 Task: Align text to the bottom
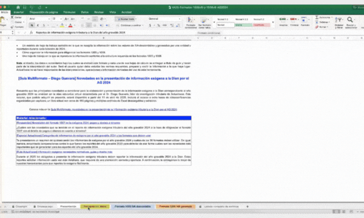(95, 19)
